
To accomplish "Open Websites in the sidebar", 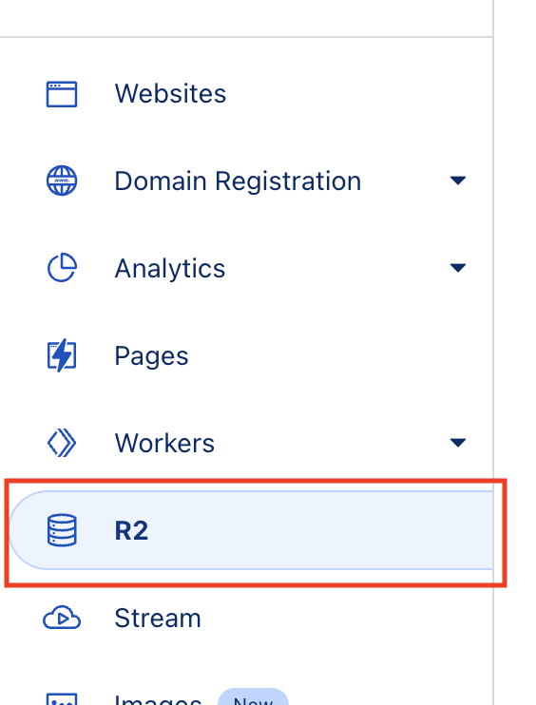I will coord(170,93).
